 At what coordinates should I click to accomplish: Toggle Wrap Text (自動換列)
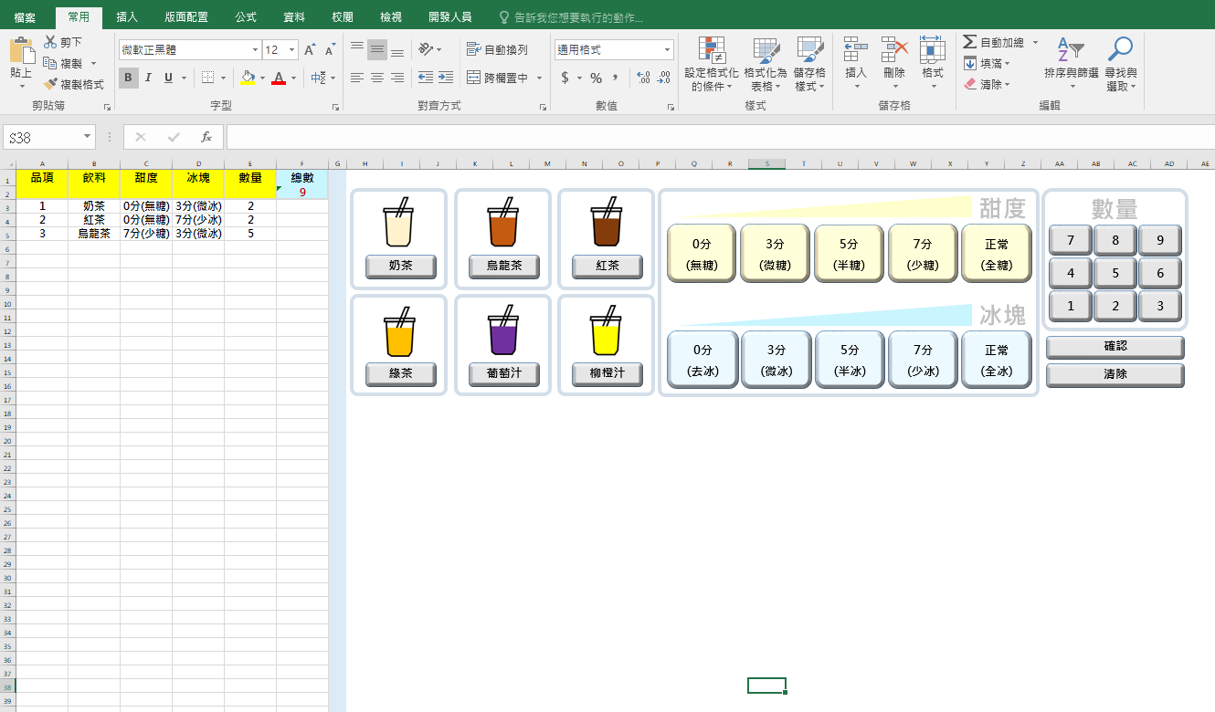497,49
